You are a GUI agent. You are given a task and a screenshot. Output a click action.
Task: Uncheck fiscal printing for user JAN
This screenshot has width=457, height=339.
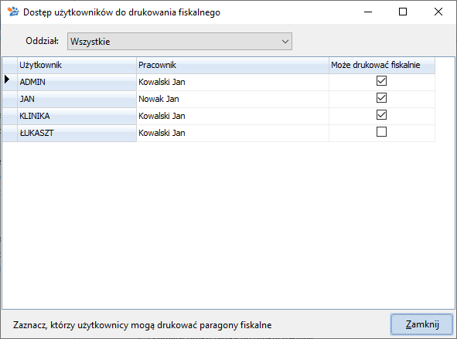coord(381,98)
